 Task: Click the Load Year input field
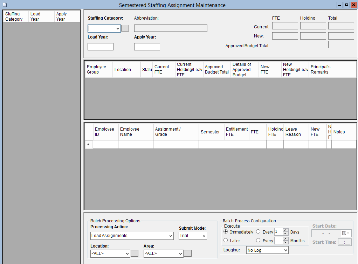pyautogui.click(x=101, y=47)
